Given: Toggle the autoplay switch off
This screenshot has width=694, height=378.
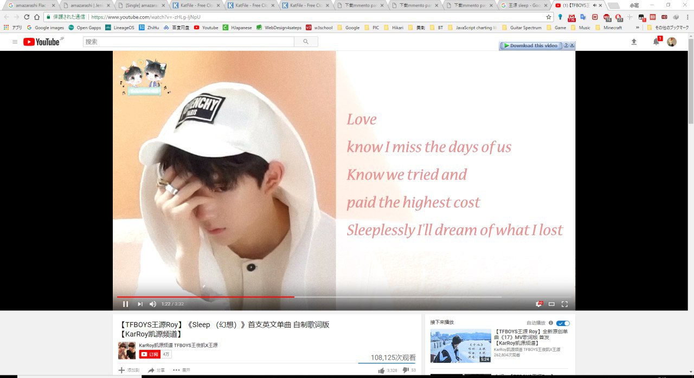Looking at the screenshot, I should tap(563, 323).
